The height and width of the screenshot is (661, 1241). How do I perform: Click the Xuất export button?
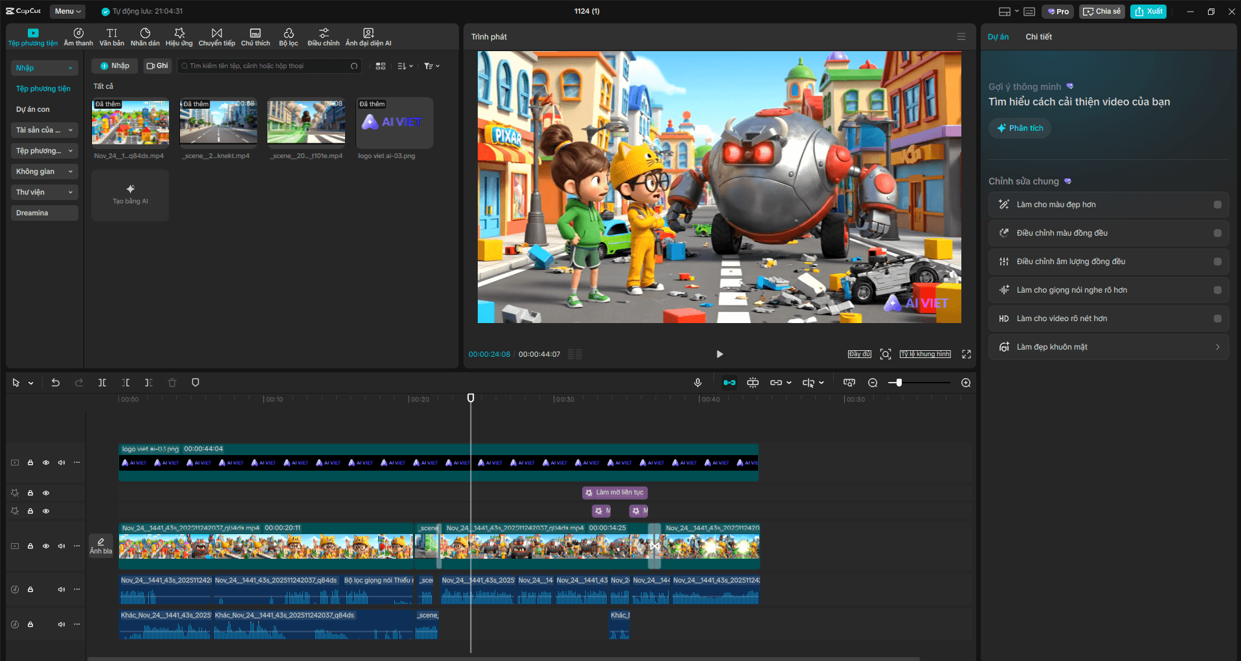point(1148,11)
